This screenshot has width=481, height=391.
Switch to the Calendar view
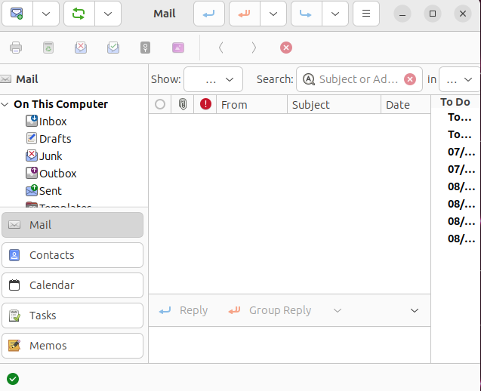click(x=72, y=285)
